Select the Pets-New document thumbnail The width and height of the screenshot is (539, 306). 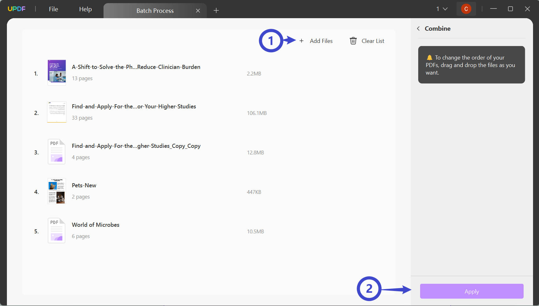[x=56, y=191]
